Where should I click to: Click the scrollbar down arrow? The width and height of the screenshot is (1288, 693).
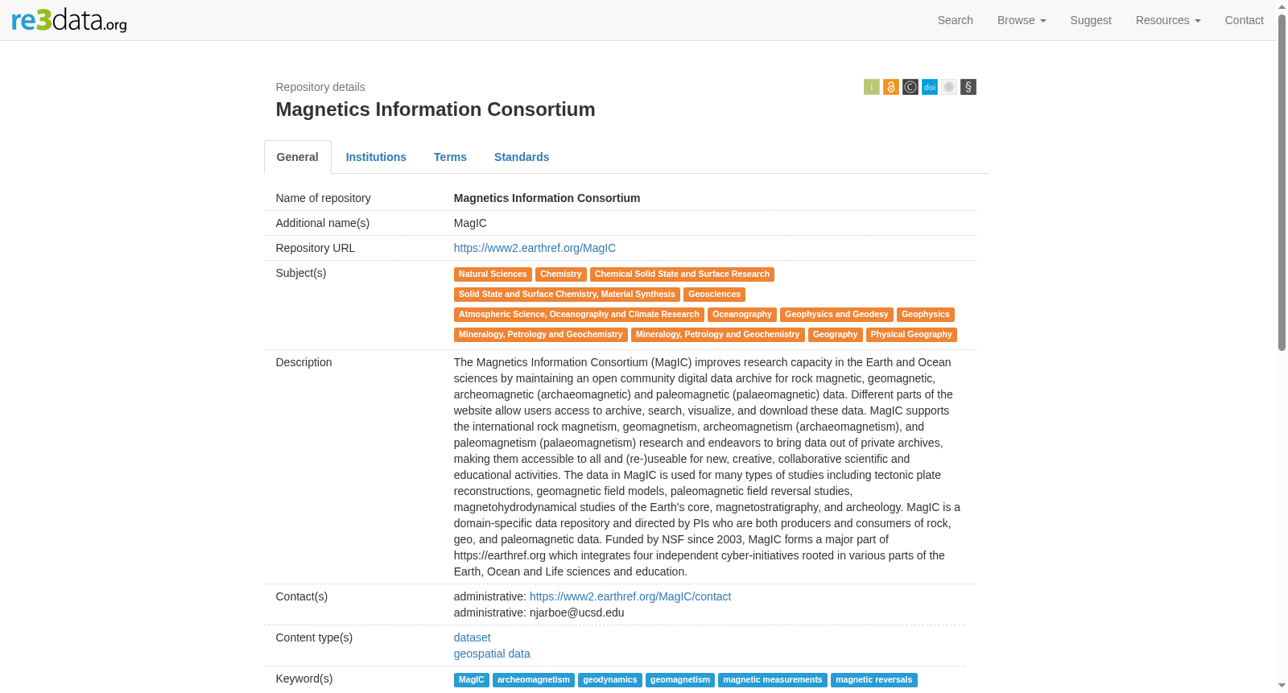pos(1282,687)
